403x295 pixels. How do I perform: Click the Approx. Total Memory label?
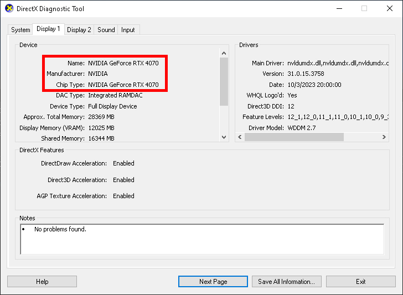54,117
